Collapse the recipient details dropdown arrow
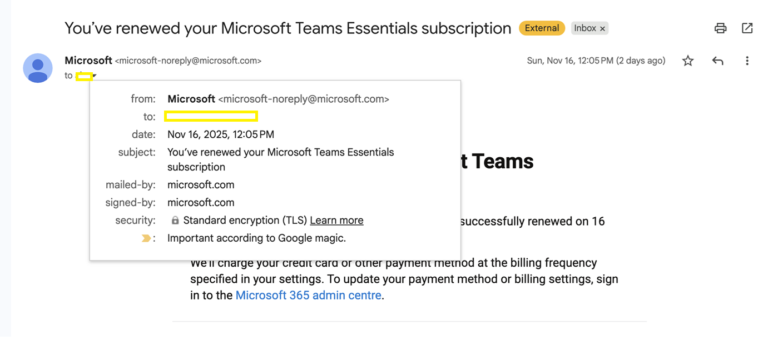This screenshot has height=360, width=768. (95, 76)
